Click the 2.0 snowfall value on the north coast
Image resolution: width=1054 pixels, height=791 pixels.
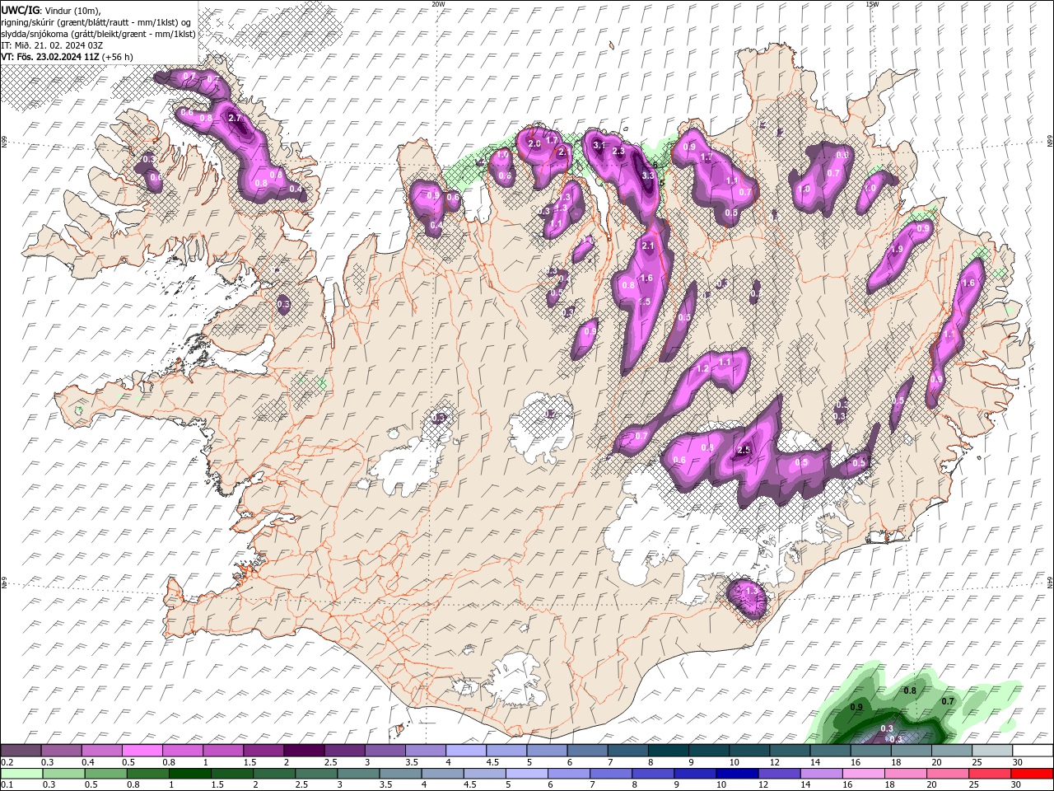[534, 144]
